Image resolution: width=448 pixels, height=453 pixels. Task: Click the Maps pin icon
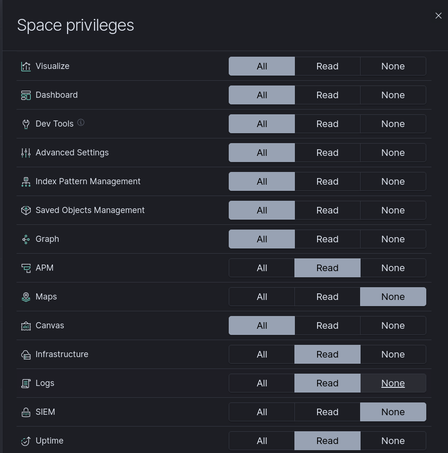click(26, 297)
